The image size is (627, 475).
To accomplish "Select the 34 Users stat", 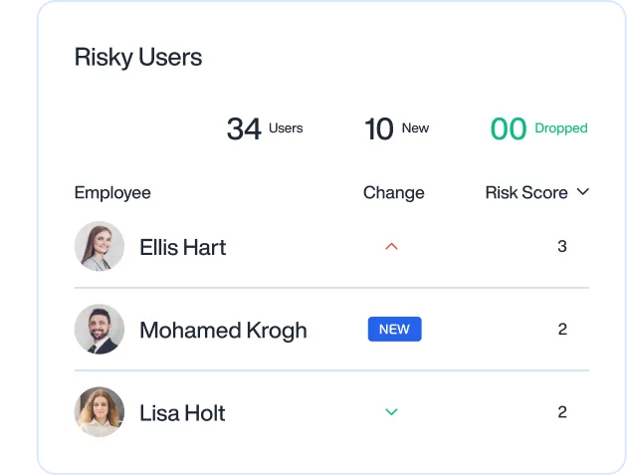I will [265, 128].
